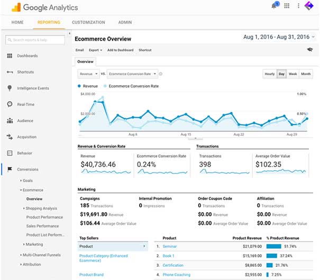Click the Seminar product revenue percentage bar

[x=273, y=247]
